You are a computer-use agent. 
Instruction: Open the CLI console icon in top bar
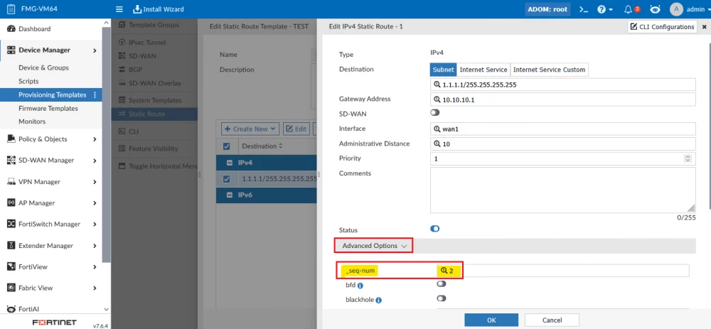[584, 9]
